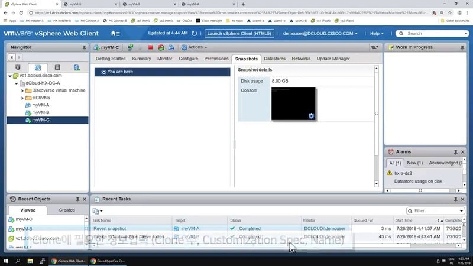The height and width of the screenshot is (266, 473).
Task: Switch to the Getting Started tab
Action: pos(111,59)
